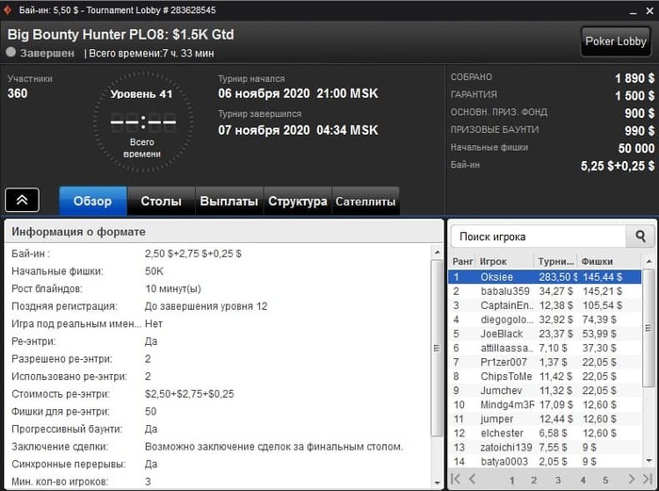The image size is (659, 491).
Task: Open page 5 of the player list
Action: tap(605, 480)
